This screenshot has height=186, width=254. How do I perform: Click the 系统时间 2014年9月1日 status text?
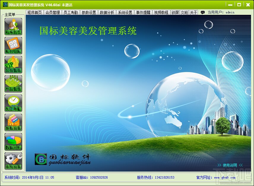click(x=29, y=177)
